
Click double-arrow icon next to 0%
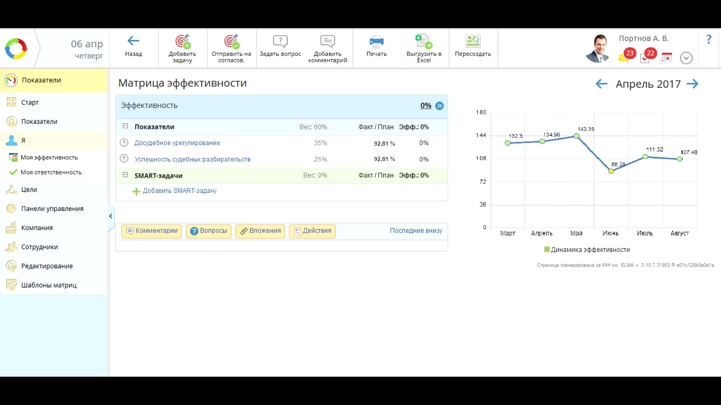click(x=440, y=106)
